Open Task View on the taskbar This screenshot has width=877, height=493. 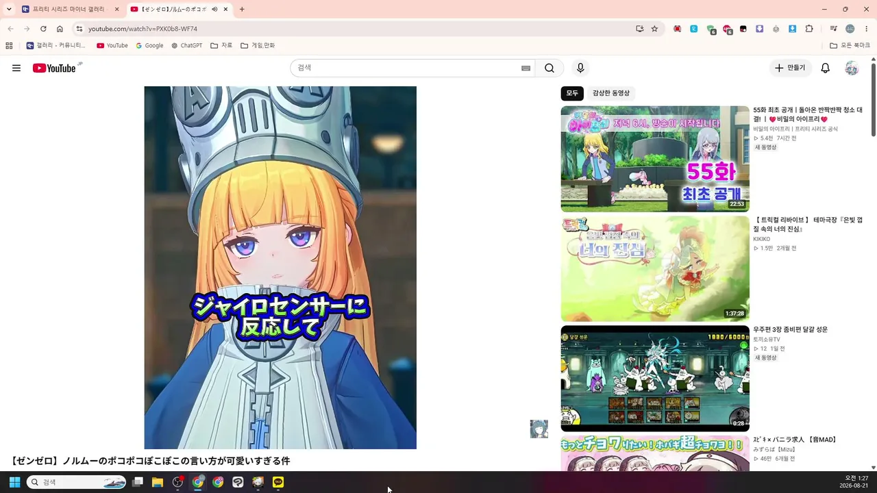point(138,482)
